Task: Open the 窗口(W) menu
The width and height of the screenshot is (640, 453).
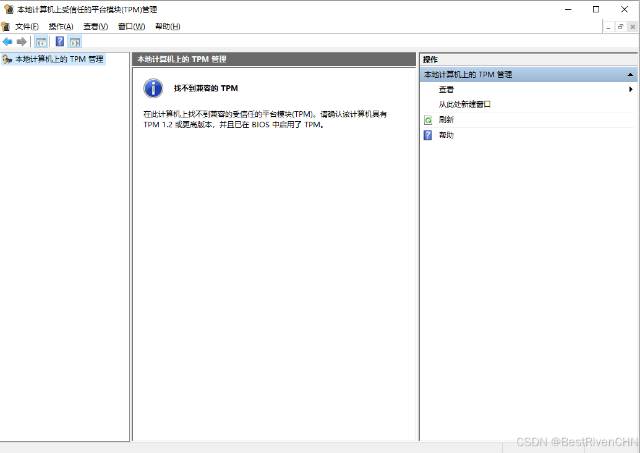Action: [132, 27]
